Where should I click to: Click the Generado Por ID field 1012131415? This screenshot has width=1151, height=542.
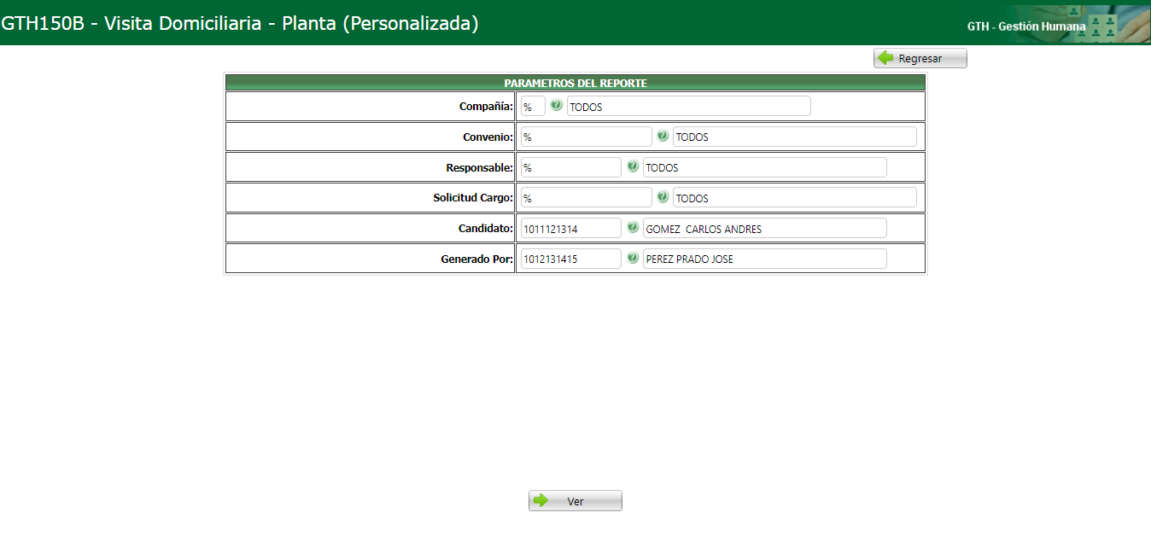click(571, 259)
